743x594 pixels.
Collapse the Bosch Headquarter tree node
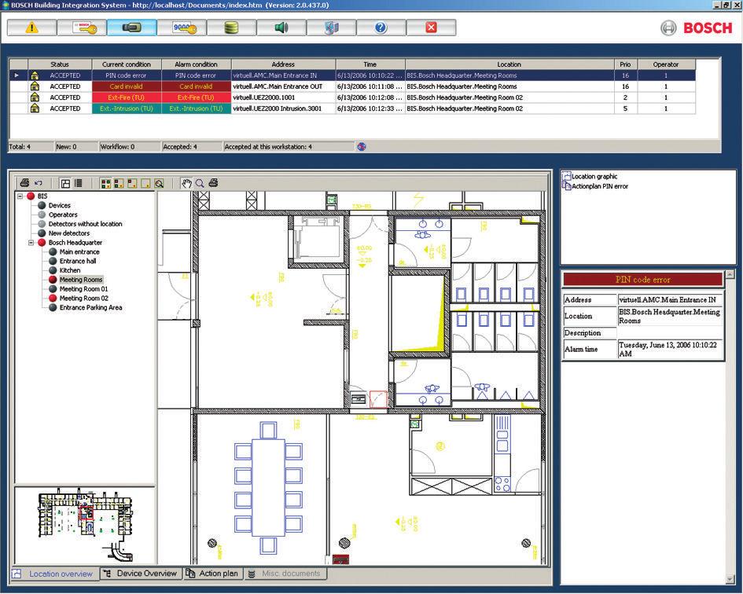point(31,243)
